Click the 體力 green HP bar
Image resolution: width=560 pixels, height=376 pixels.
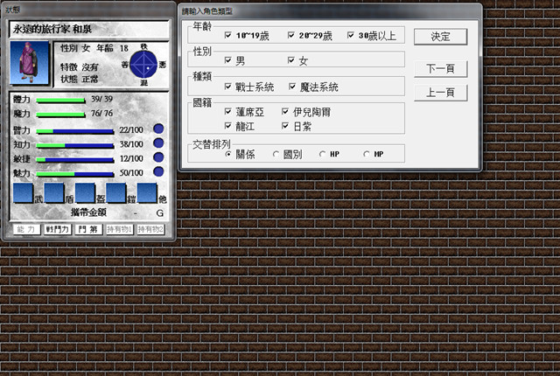click(x=60, y=100)
